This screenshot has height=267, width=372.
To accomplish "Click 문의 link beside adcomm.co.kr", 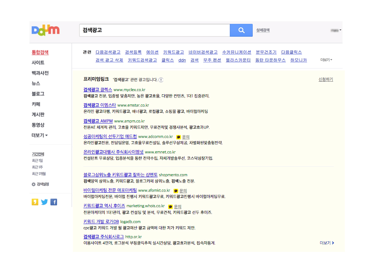I will pyautogui.click(x=186, y=137).
